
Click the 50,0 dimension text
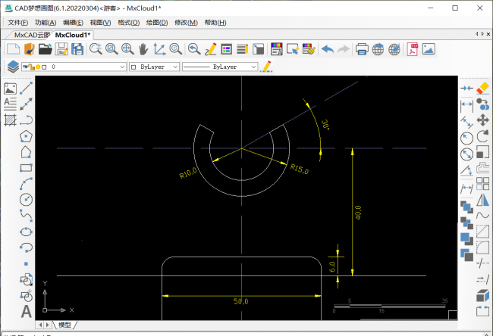click(240, 301)
